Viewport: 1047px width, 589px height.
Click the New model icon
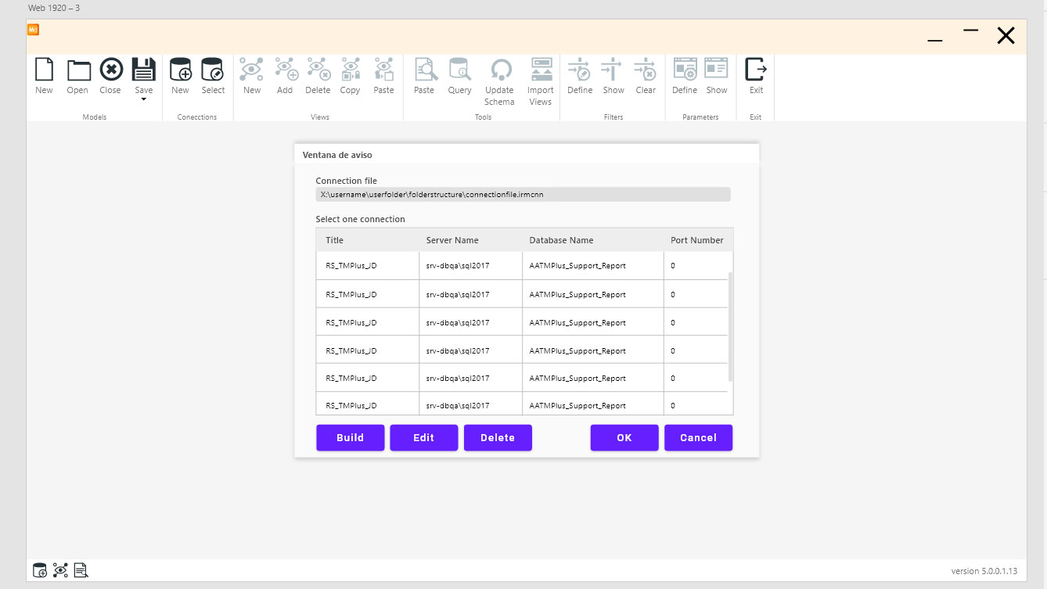44,70
